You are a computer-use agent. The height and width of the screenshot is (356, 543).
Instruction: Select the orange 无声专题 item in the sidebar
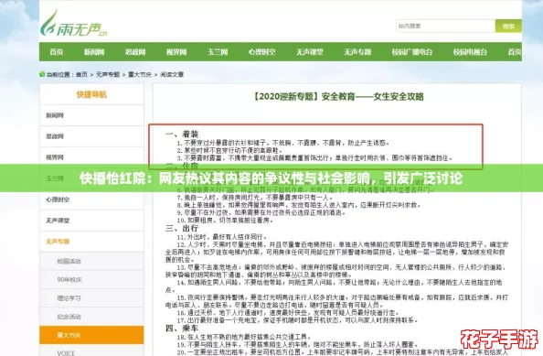[x=91, y=242]
